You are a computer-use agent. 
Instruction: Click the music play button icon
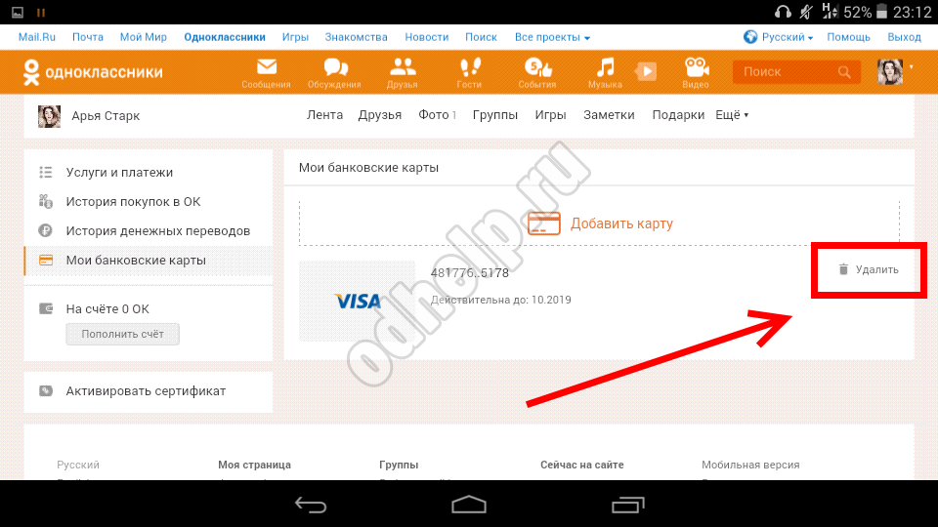click(646, 71)
